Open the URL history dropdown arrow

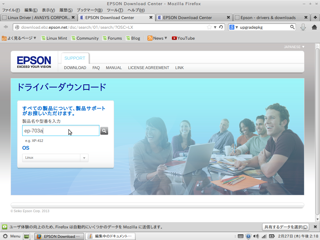click(x=215, y=27)
